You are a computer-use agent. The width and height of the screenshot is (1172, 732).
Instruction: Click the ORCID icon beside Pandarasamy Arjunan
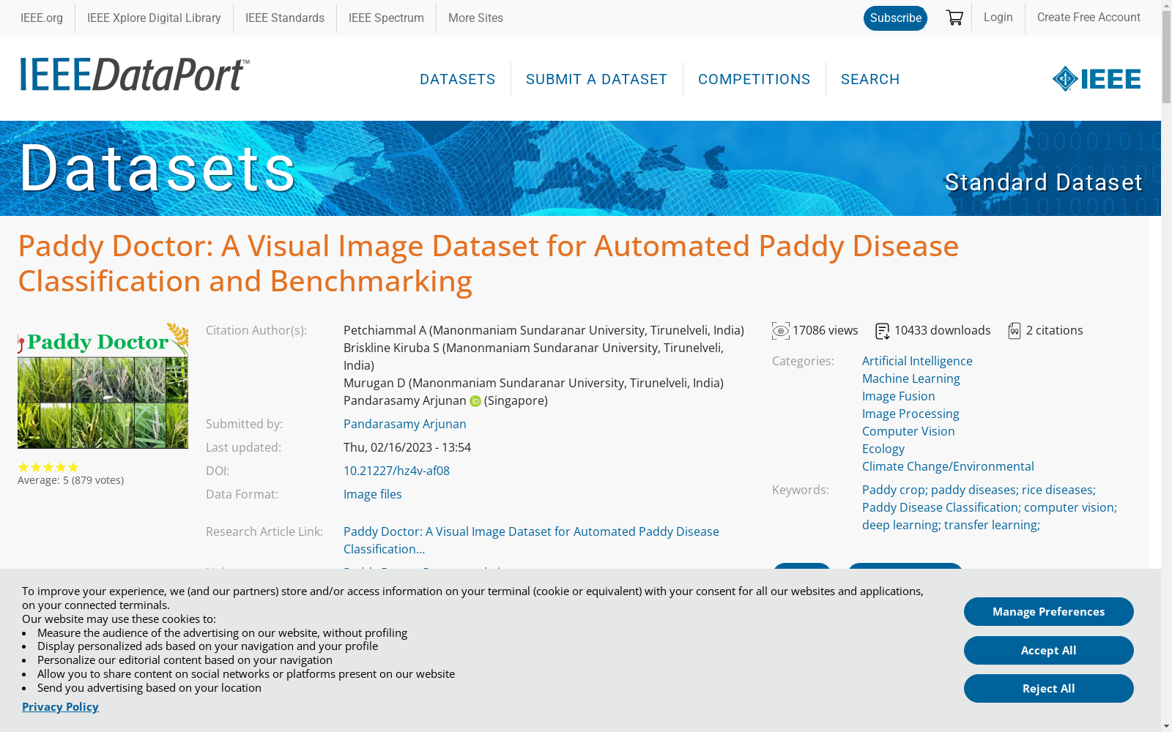(x=475, y=401)
